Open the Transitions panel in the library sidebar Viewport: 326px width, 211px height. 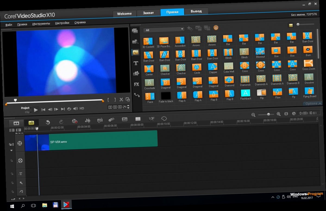click(x=136, y=52)
